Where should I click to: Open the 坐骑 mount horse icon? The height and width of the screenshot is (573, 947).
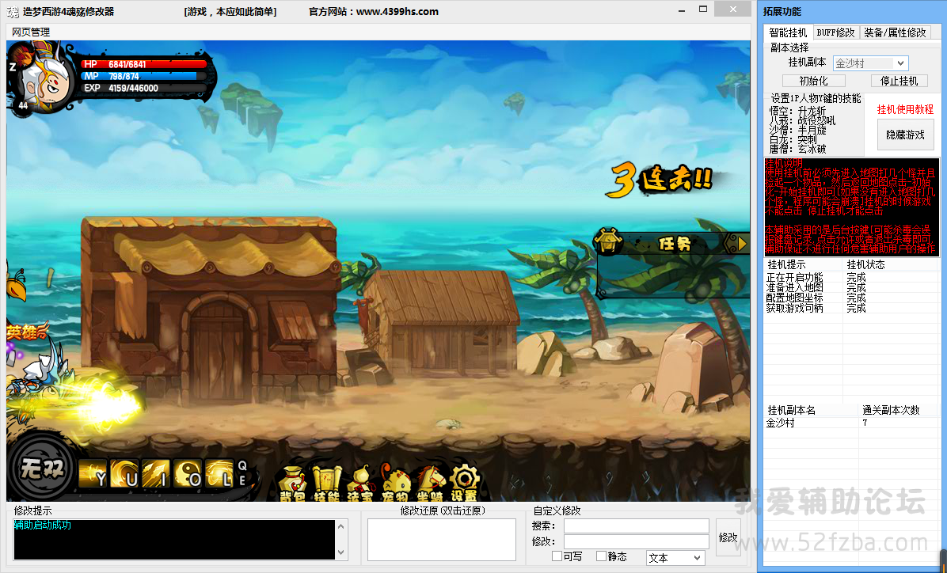[430, 484]
